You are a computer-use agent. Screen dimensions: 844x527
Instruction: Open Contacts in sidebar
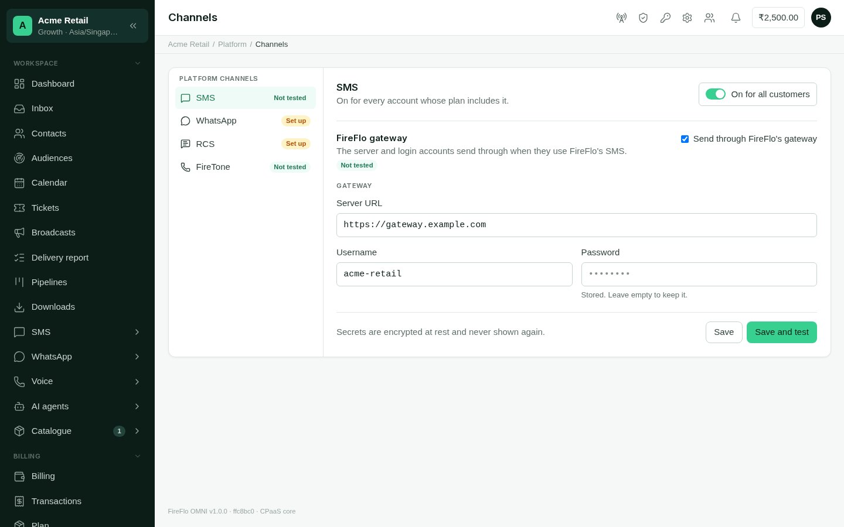point(77,134)
